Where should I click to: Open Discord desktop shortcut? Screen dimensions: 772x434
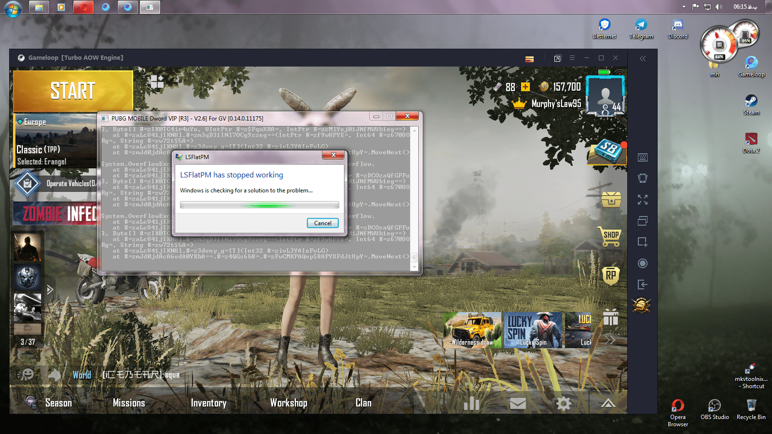pyautogui.click(x=678, y=29)
